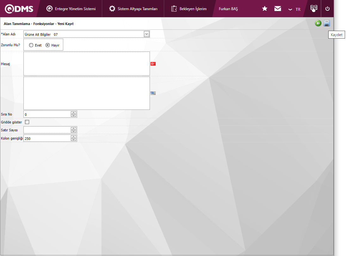Increase the Kolon genişliği value
The height and width of the screenshot is (256, 346).
click(x=73, y=137)
